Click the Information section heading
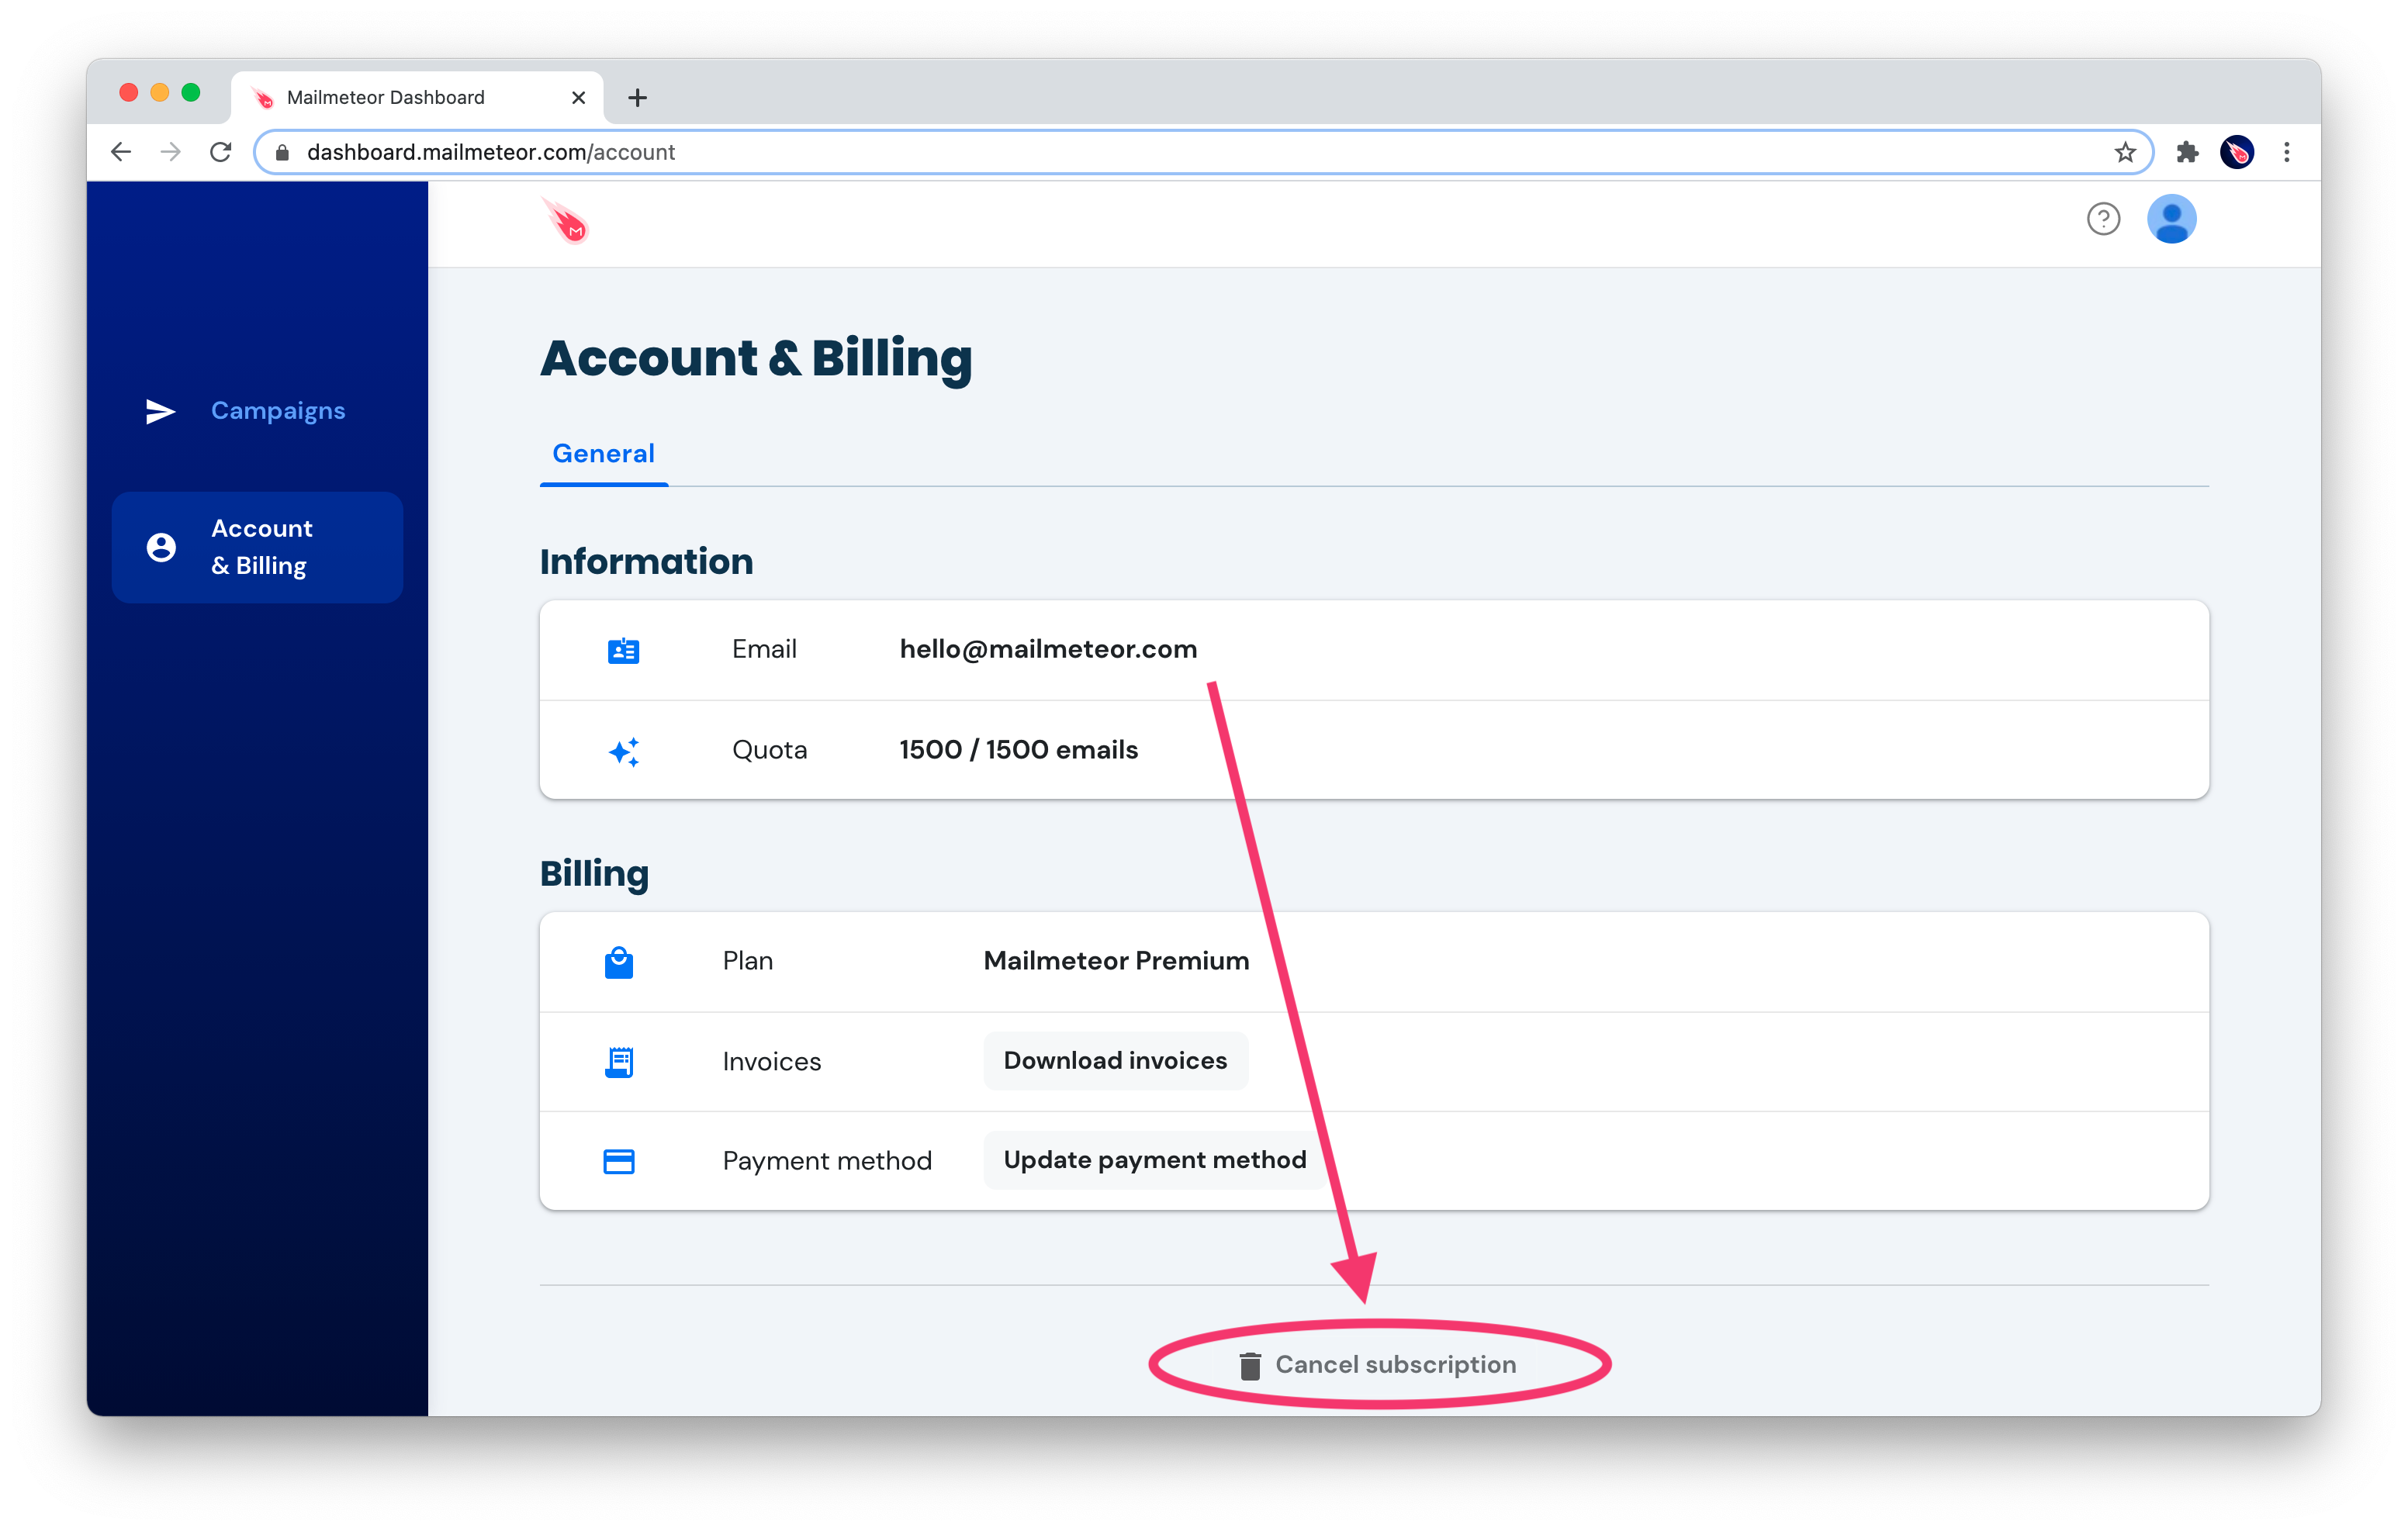2408x1531 pixels. point(646,562)
